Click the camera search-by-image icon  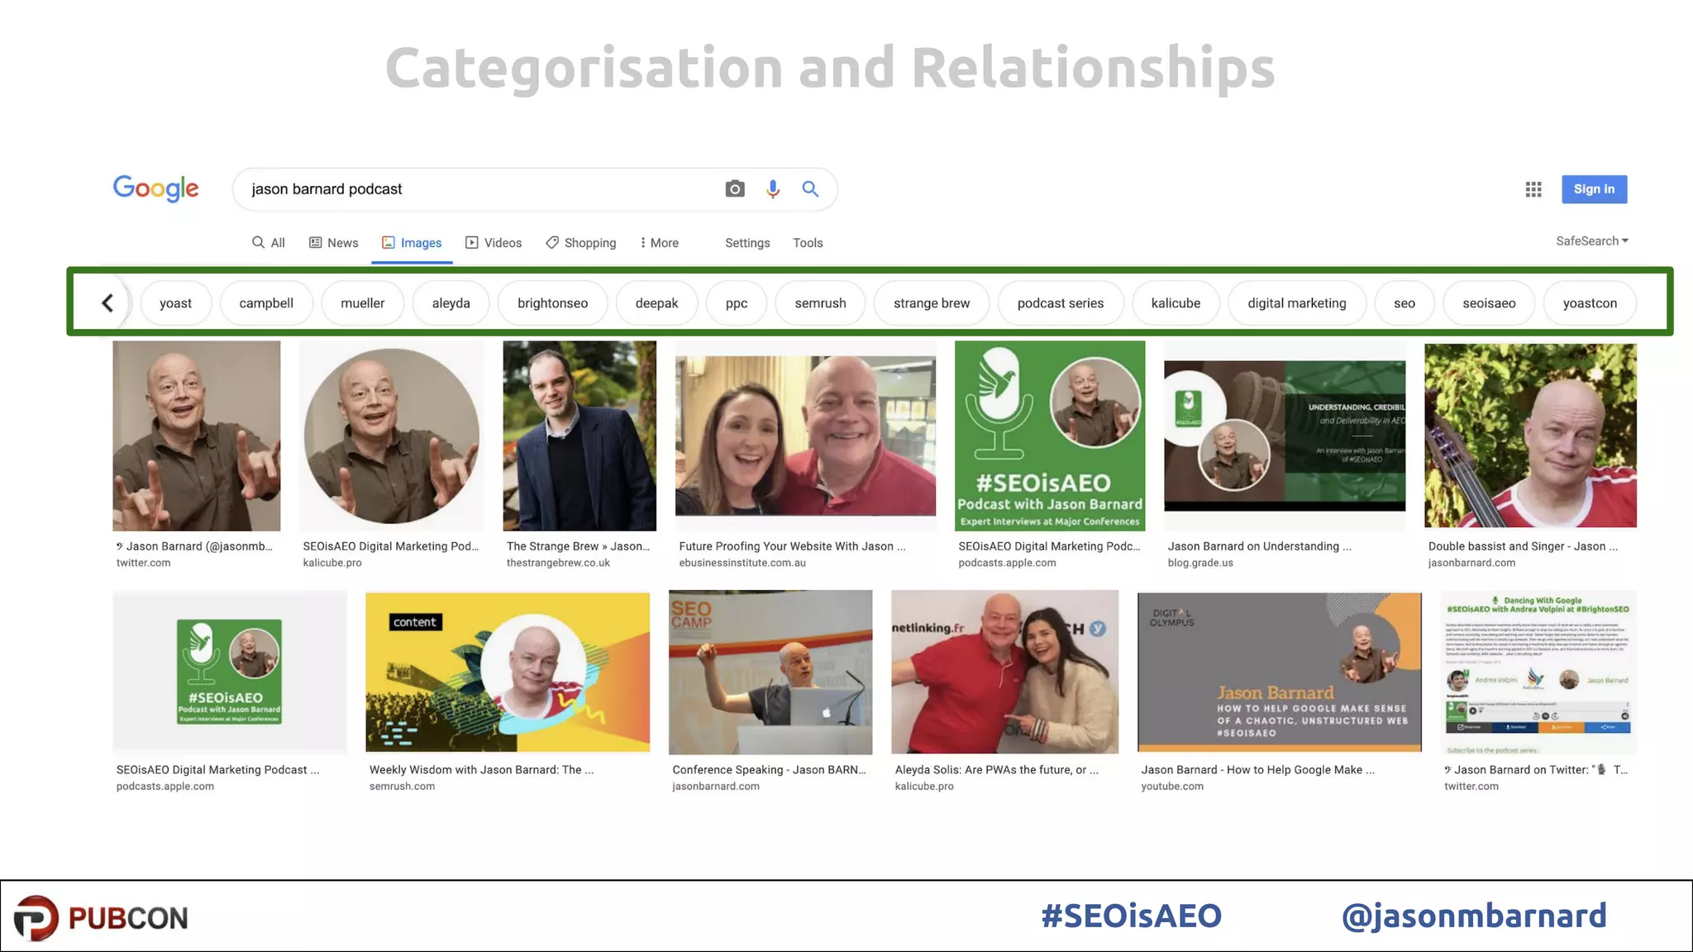(x=734, y=189)
